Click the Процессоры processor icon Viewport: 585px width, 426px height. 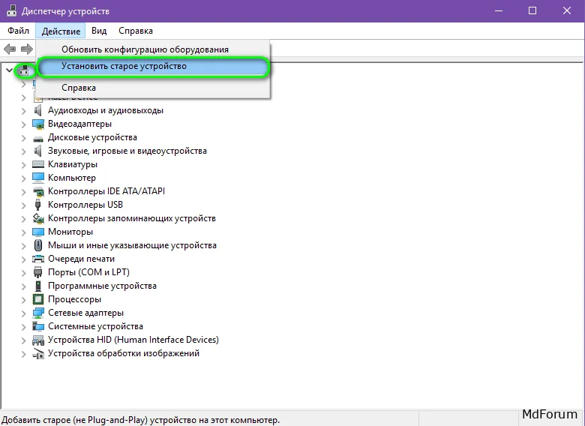pyautogui.click(x=38, y=299)
